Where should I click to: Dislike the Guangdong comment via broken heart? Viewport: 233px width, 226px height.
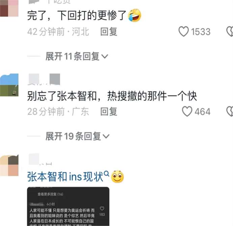tap(230, 111)
